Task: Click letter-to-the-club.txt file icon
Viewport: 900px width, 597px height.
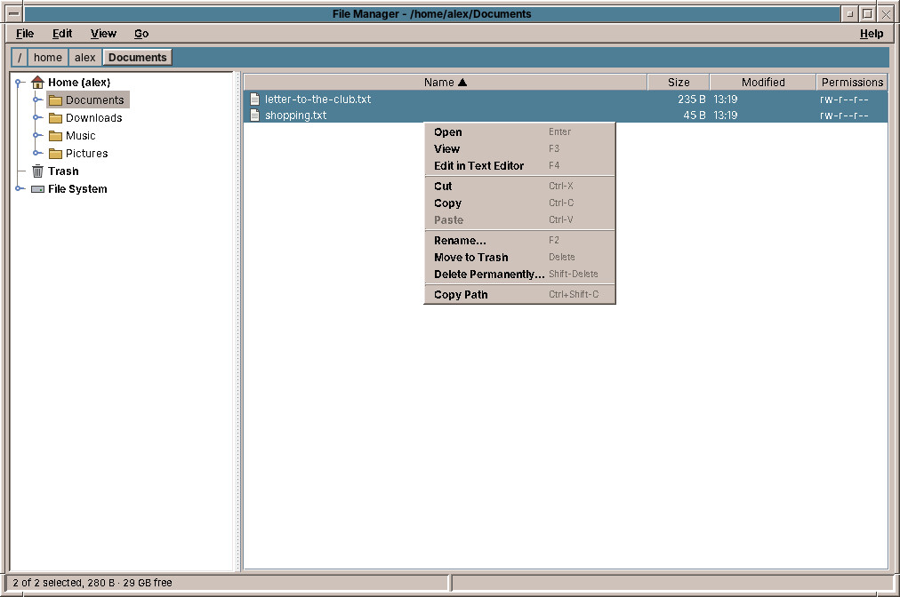Action: 254,99
